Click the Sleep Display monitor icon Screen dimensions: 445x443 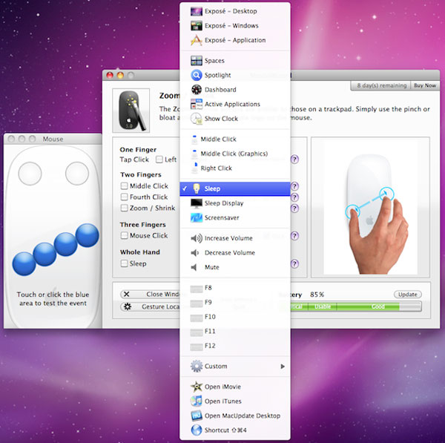(196, 203)
